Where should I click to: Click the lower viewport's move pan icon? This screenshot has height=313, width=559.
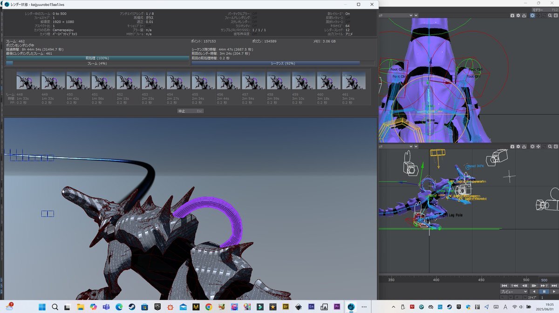click(539, 146)
